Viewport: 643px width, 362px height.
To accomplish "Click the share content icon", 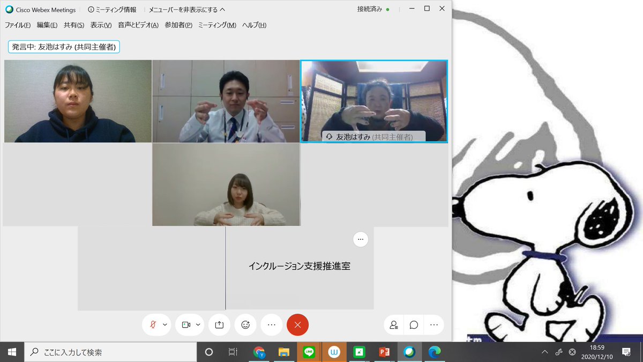I will click(219, 324).
